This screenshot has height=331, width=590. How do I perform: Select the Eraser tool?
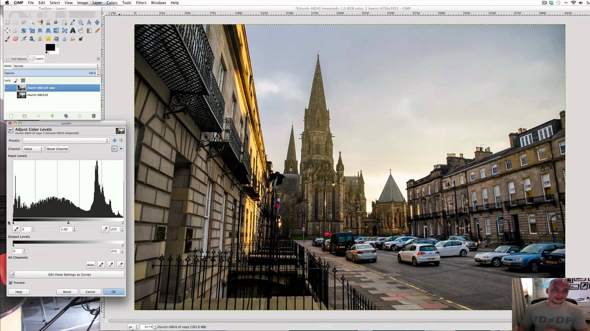[16, 39]
